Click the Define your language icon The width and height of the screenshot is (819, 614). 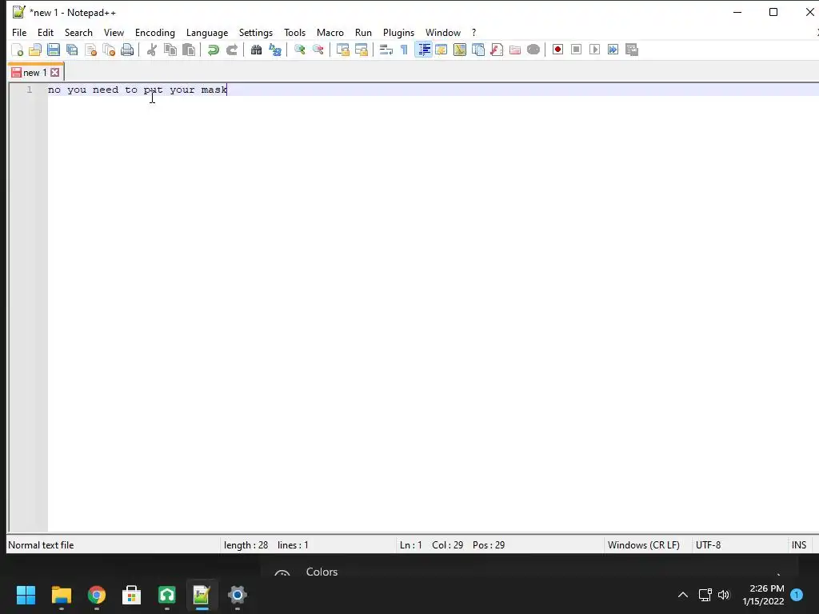pos(441,50)
